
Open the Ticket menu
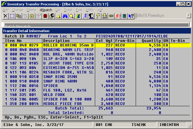68,10
